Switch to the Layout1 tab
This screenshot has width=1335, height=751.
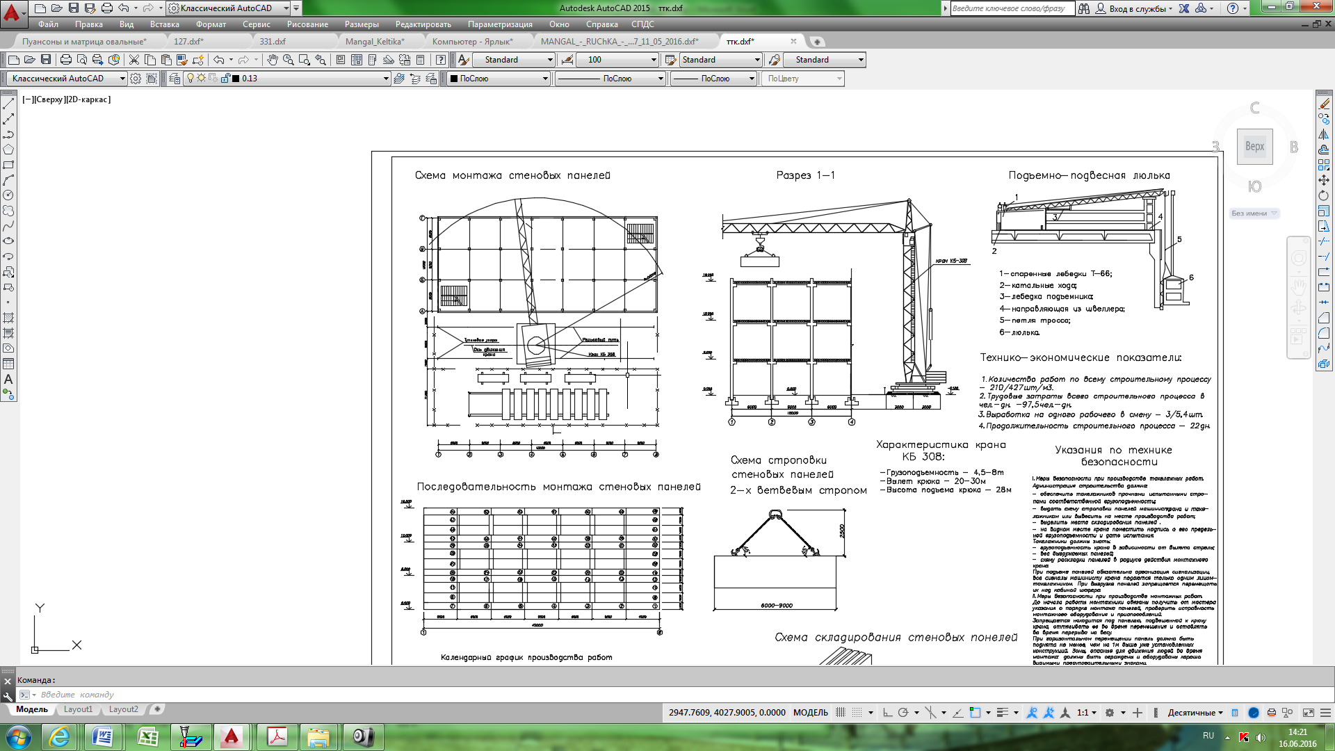78,709
